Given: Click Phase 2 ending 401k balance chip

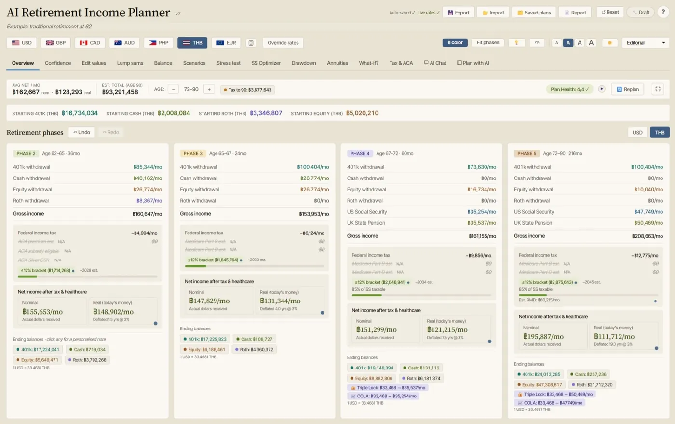Looking at the screenshot, I should [38, 350].
